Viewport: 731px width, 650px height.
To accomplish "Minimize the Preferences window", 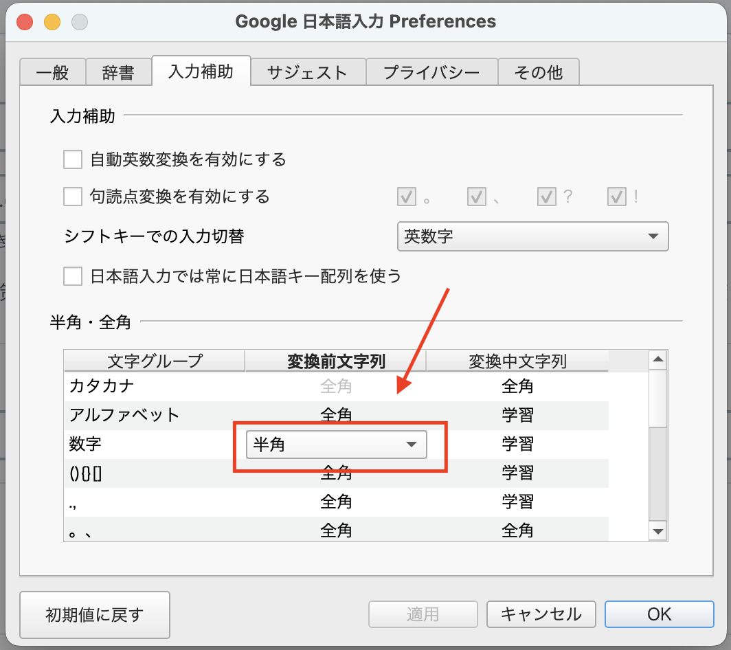I will point(52,22).
